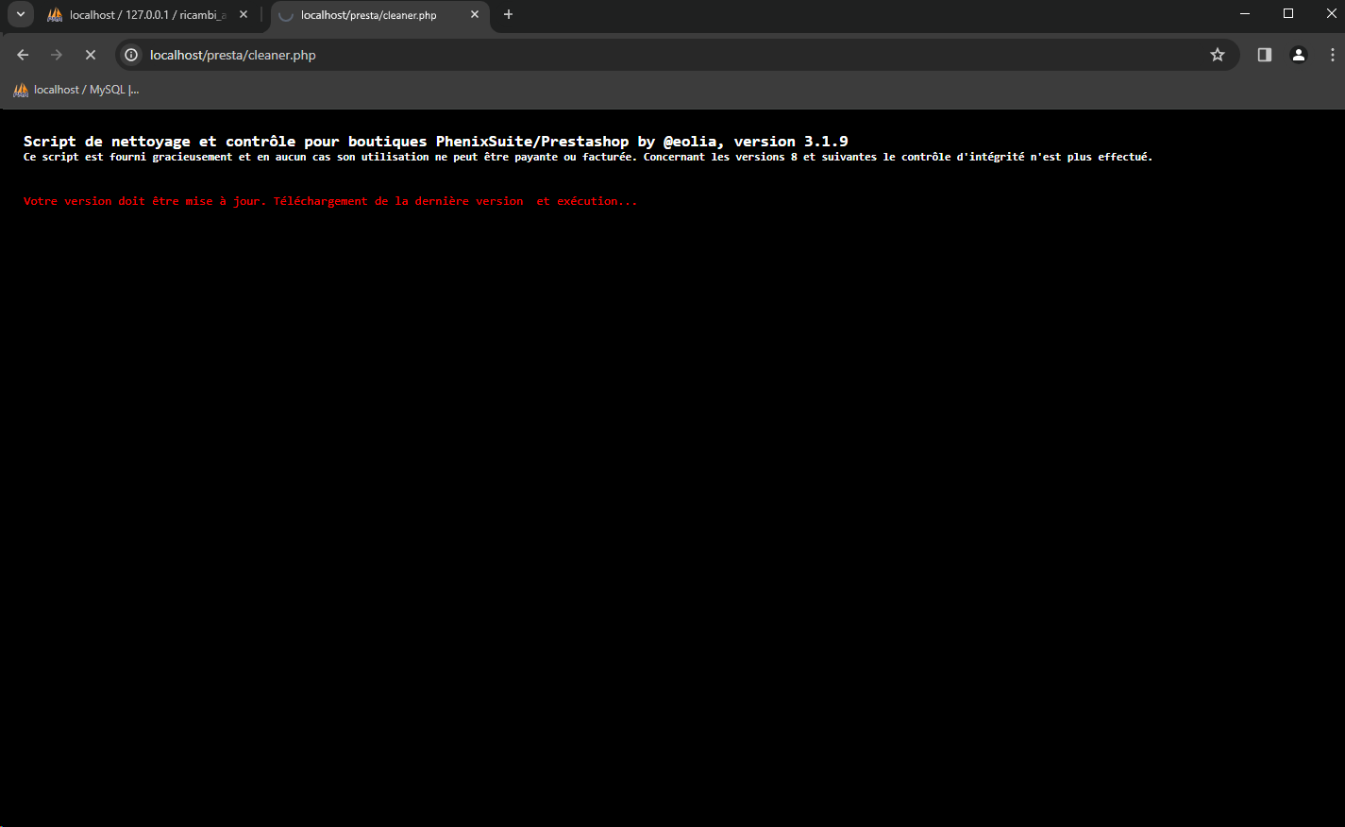The height and width of the screenshot is (827, 1345).
Task: Open the localhost / MySQL bookmark
Action: (x=76, y=90)
